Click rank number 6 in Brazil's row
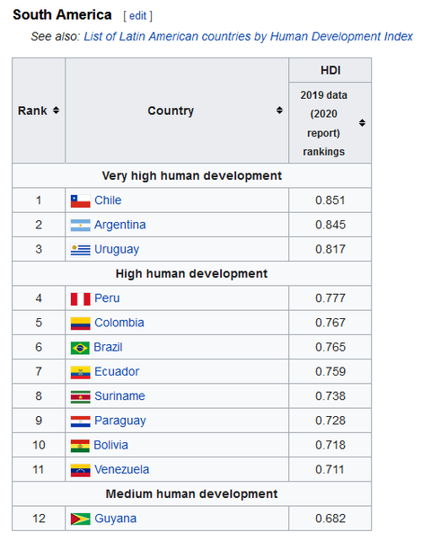The image size is (431, 541). coord(39,347)
